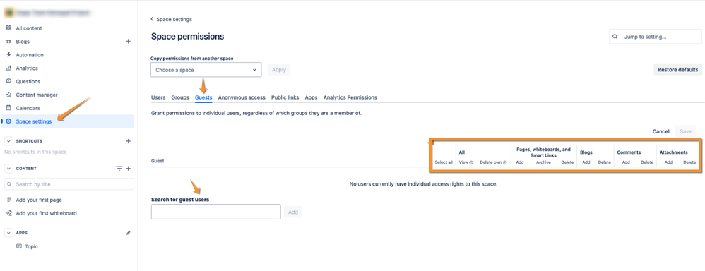Open the Analytics Permissions tab
Screen dimensions: 705x271
[350, 97]
